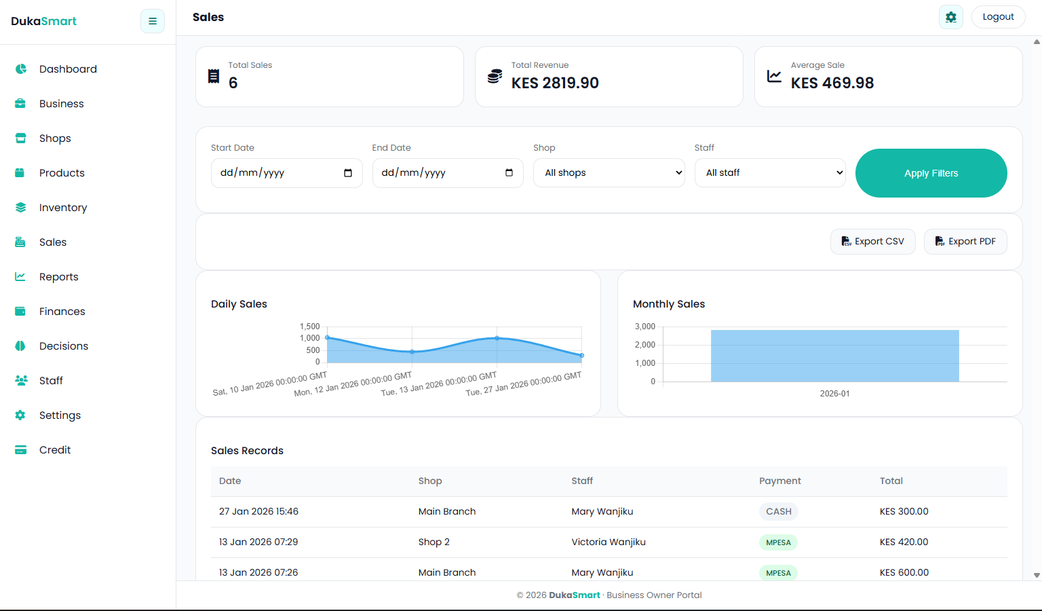This screenshot has height=611, width=1042.
Task: Toggle sidebar with hamburger menu button
Action: coord(153,21)
